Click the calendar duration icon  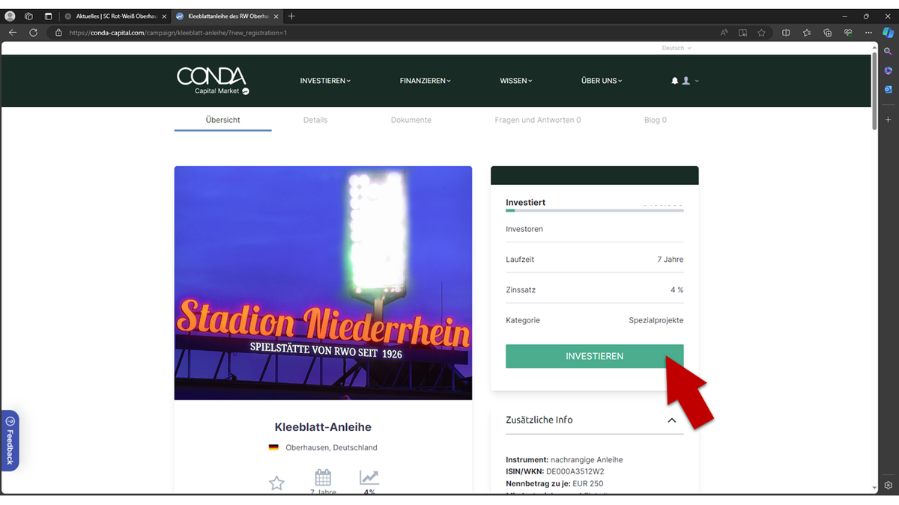[x=323, y=477]
